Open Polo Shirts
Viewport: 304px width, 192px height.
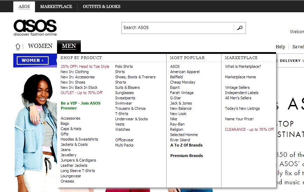point(124,66)
